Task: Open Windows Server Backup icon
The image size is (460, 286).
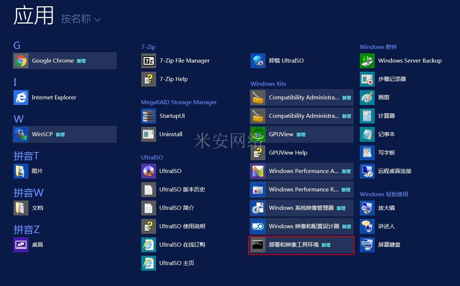Action: point(367,61)
